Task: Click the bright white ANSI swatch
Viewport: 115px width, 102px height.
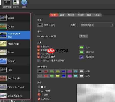Action: (x=82, y=76)
